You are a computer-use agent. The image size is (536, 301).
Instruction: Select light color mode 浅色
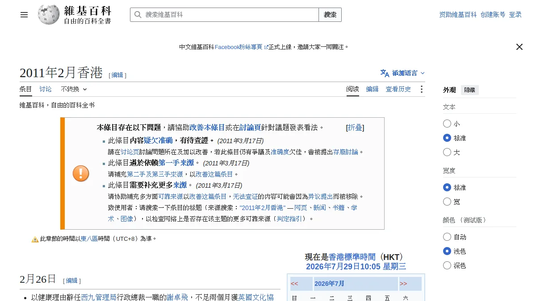point(447,251)
